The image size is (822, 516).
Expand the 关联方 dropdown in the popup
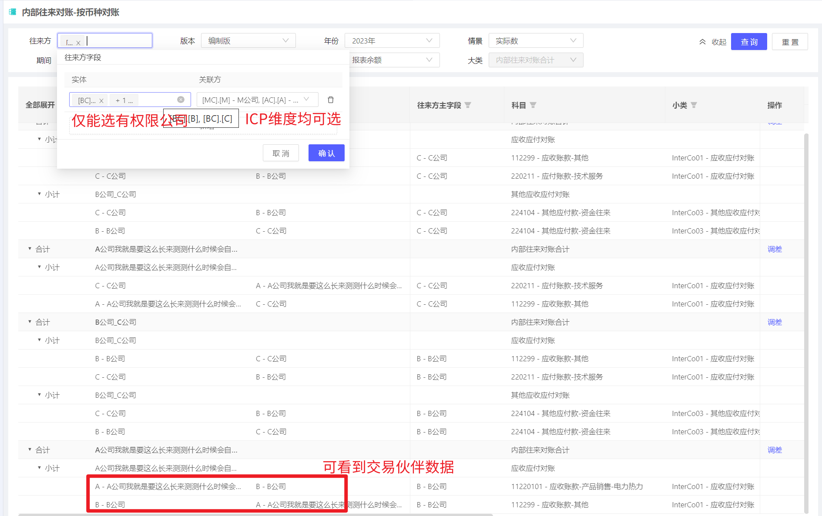306,100
